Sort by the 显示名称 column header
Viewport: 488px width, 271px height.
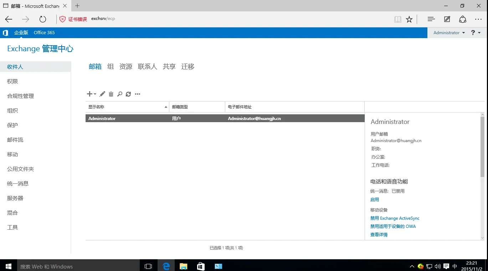[x=127, y=107]
